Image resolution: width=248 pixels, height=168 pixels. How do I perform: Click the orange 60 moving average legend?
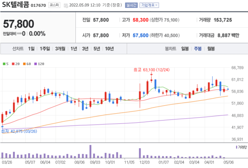pos(27,64)
